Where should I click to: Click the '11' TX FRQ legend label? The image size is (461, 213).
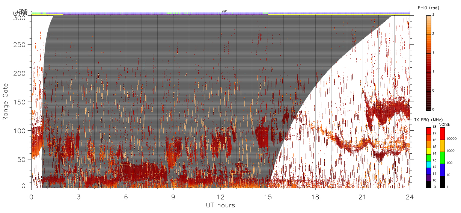pyautogui.click(x=434, y=174)
